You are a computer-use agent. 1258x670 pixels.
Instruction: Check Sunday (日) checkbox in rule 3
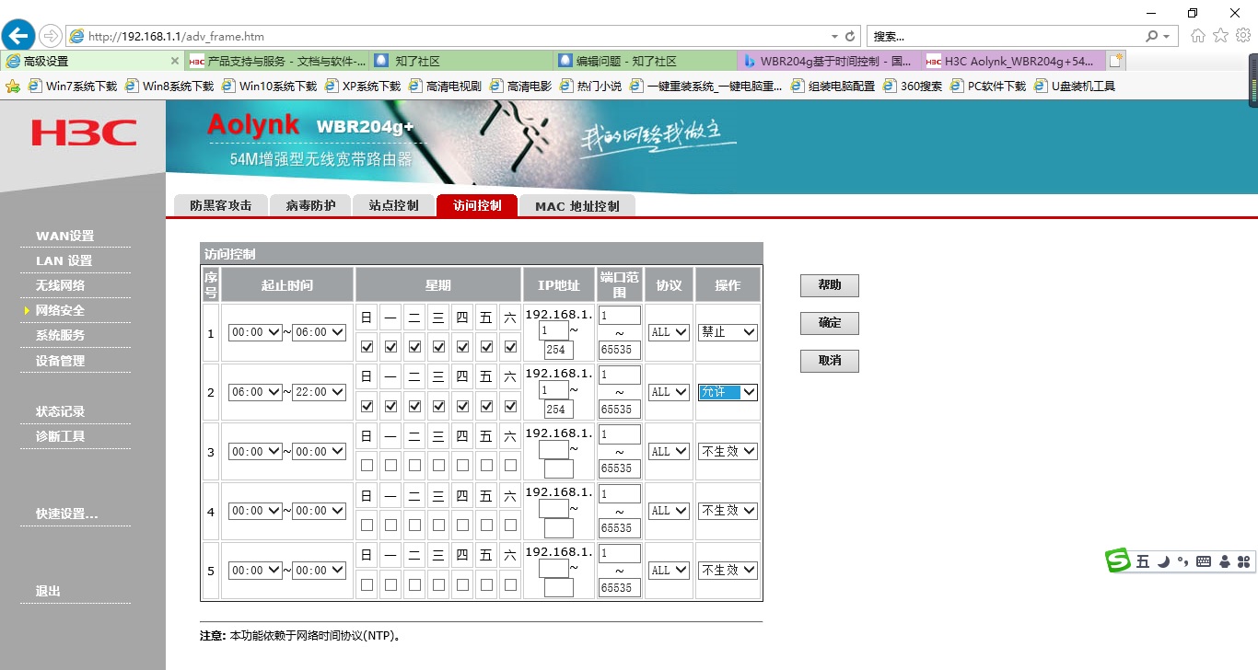(x=367, y=466)
